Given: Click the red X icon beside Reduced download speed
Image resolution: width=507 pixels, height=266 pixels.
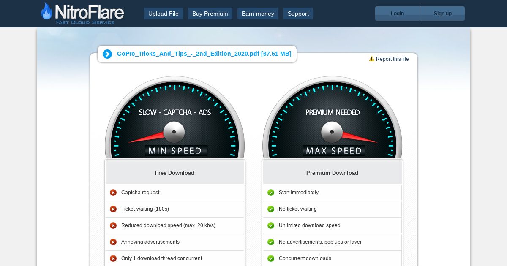Looking at the screenshot, I should tap(113, 225).
